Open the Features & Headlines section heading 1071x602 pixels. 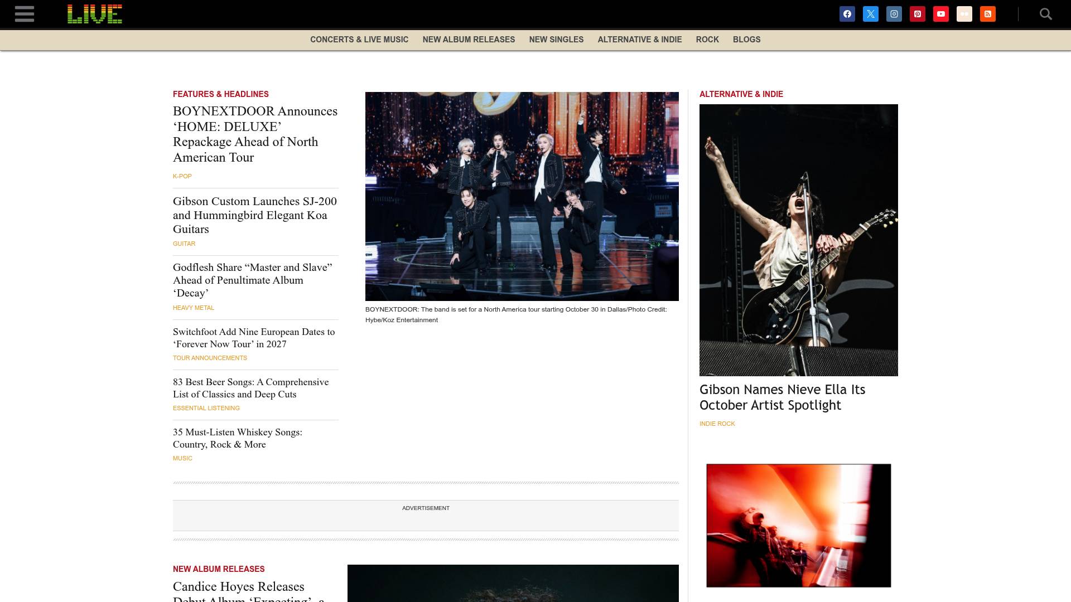(x=221, y=94)
